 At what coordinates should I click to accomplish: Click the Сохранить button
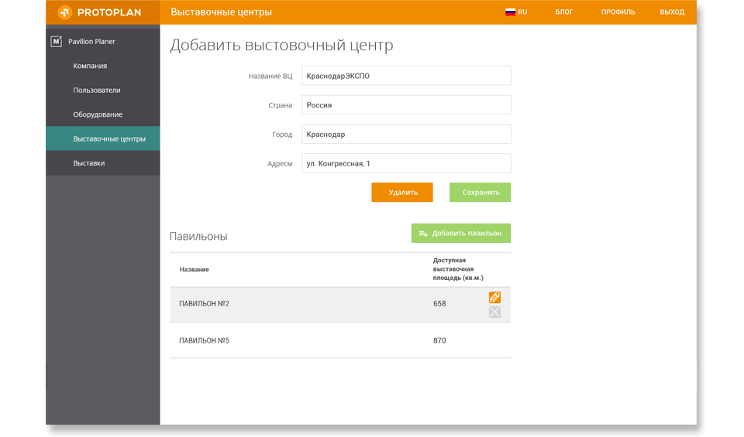[480, 193]
